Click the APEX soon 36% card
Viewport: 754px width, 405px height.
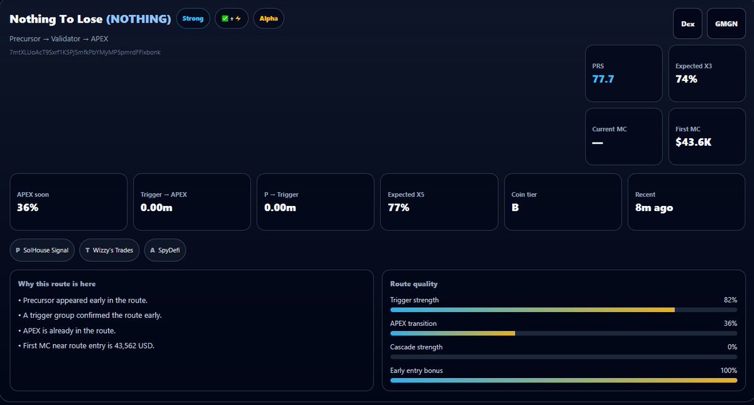pyautogui.click(x=68, y=202)
